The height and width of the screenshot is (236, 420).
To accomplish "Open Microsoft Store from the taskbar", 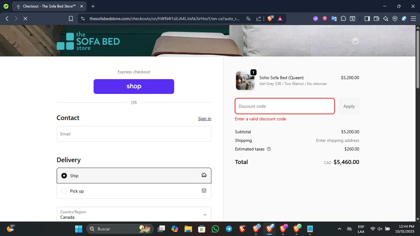I will pos(202,229).
